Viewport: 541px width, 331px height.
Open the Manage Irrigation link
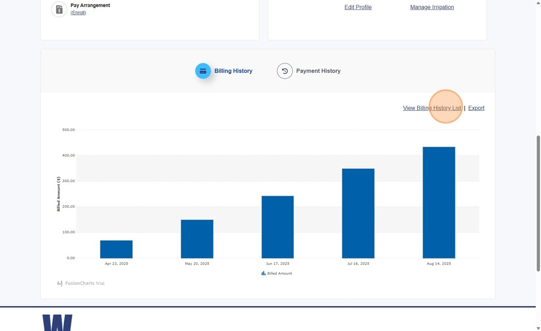tap(432, 7)
